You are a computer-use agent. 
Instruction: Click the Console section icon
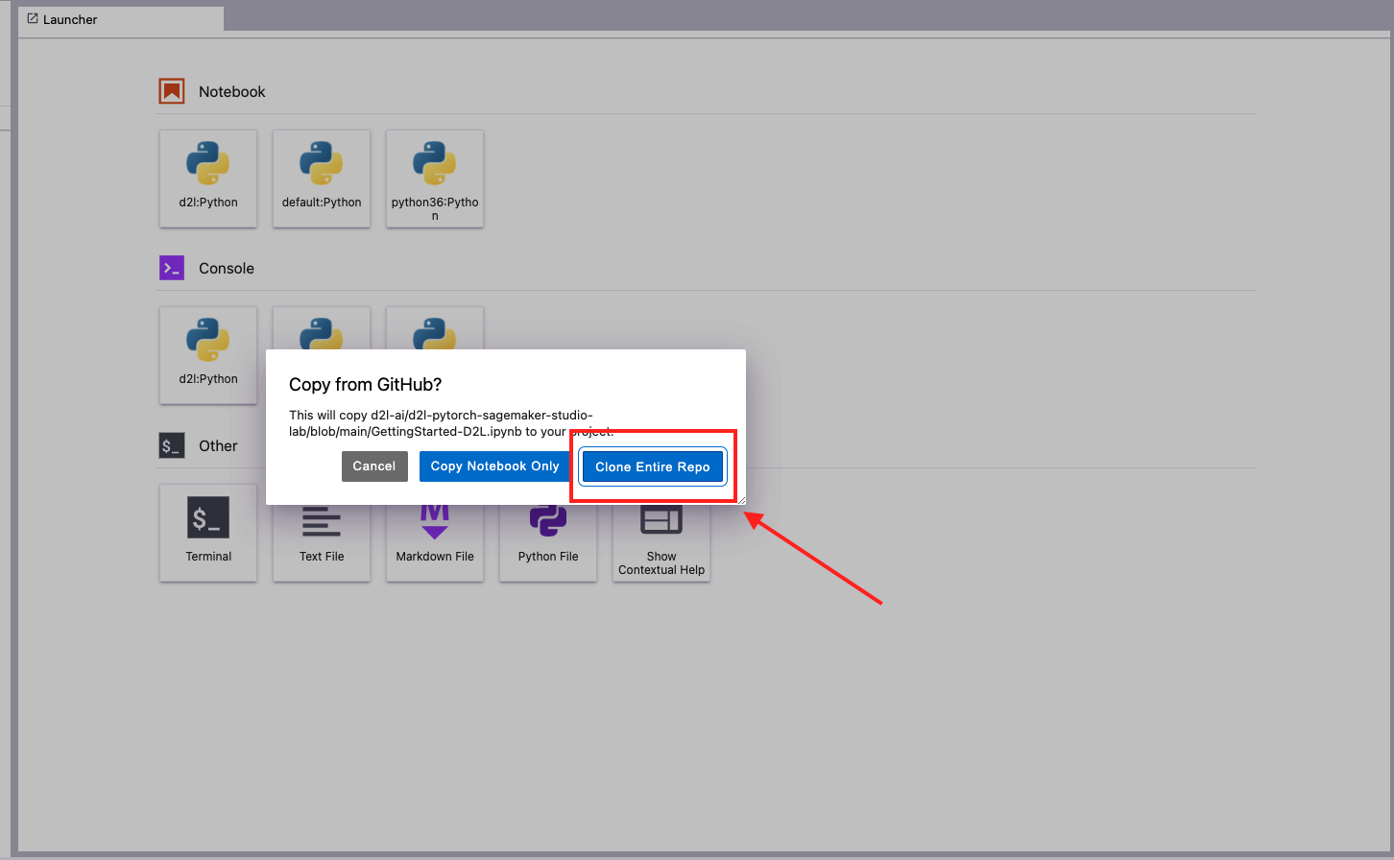click(x=171, y=268)
